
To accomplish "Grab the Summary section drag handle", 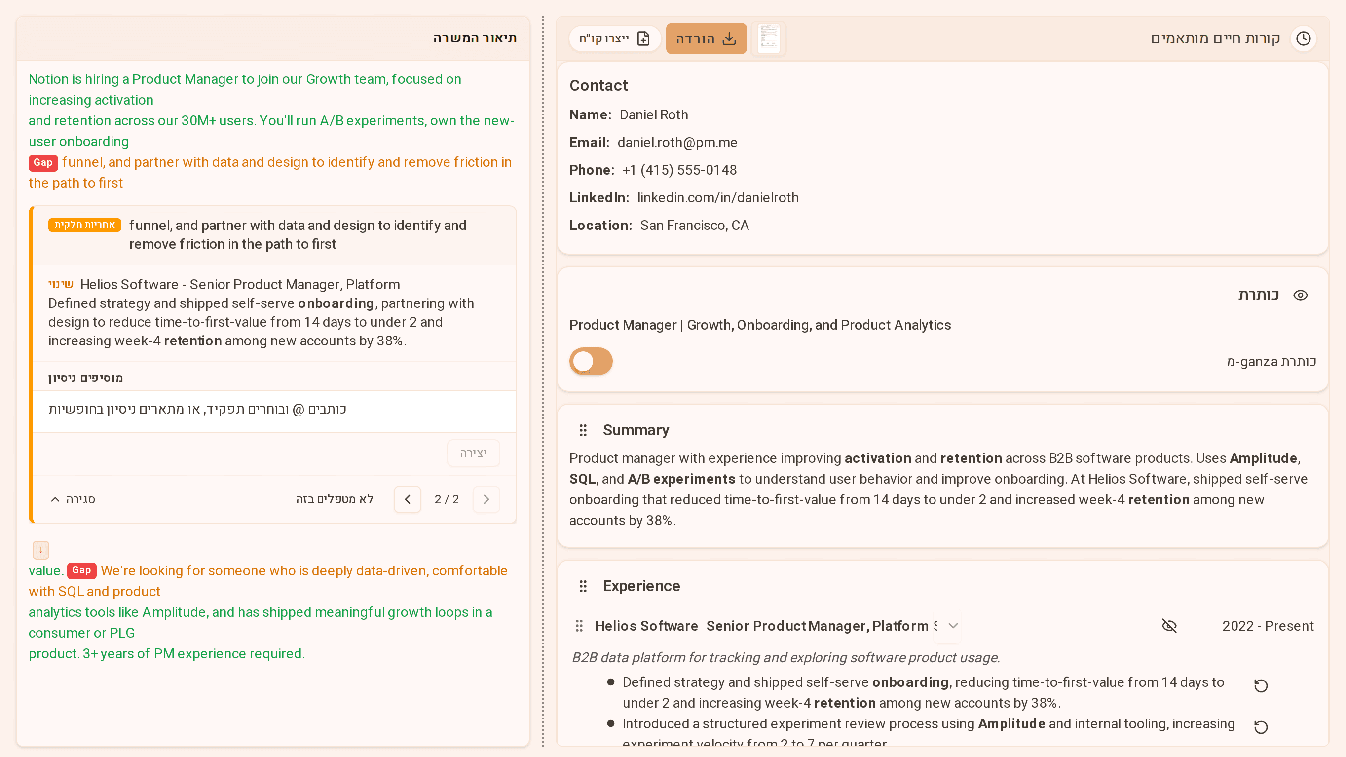I will 583,430.
